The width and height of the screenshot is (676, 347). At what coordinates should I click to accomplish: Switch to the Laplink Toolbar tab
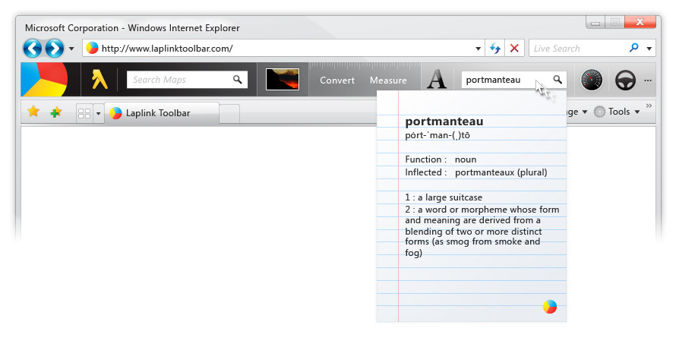tap(158, 113)
